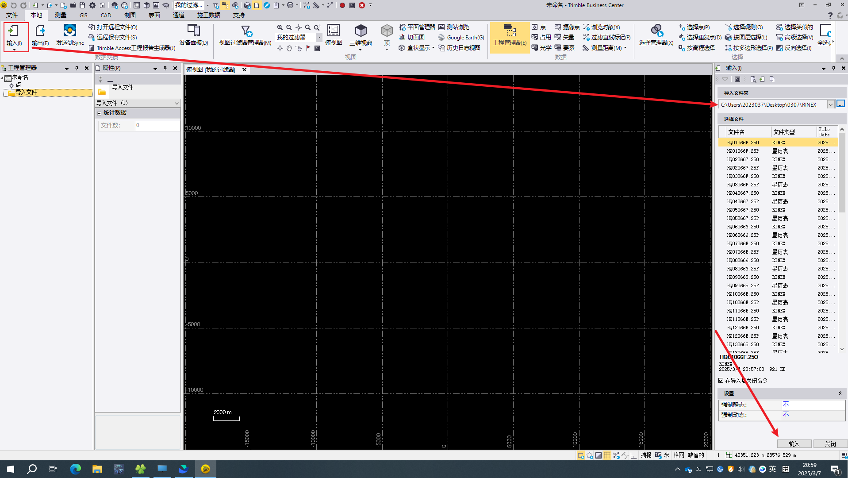Toggle polygon select mode in status bar
The width and height of the screenshot is (848, 478).
(x=590, y=455)
